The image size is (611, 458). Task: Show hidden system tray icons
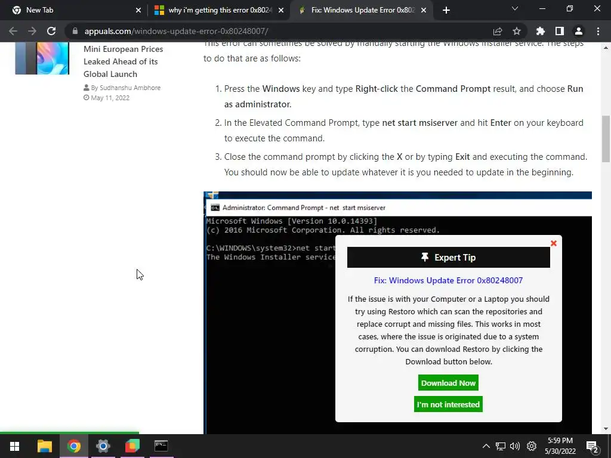click(486, 446)
